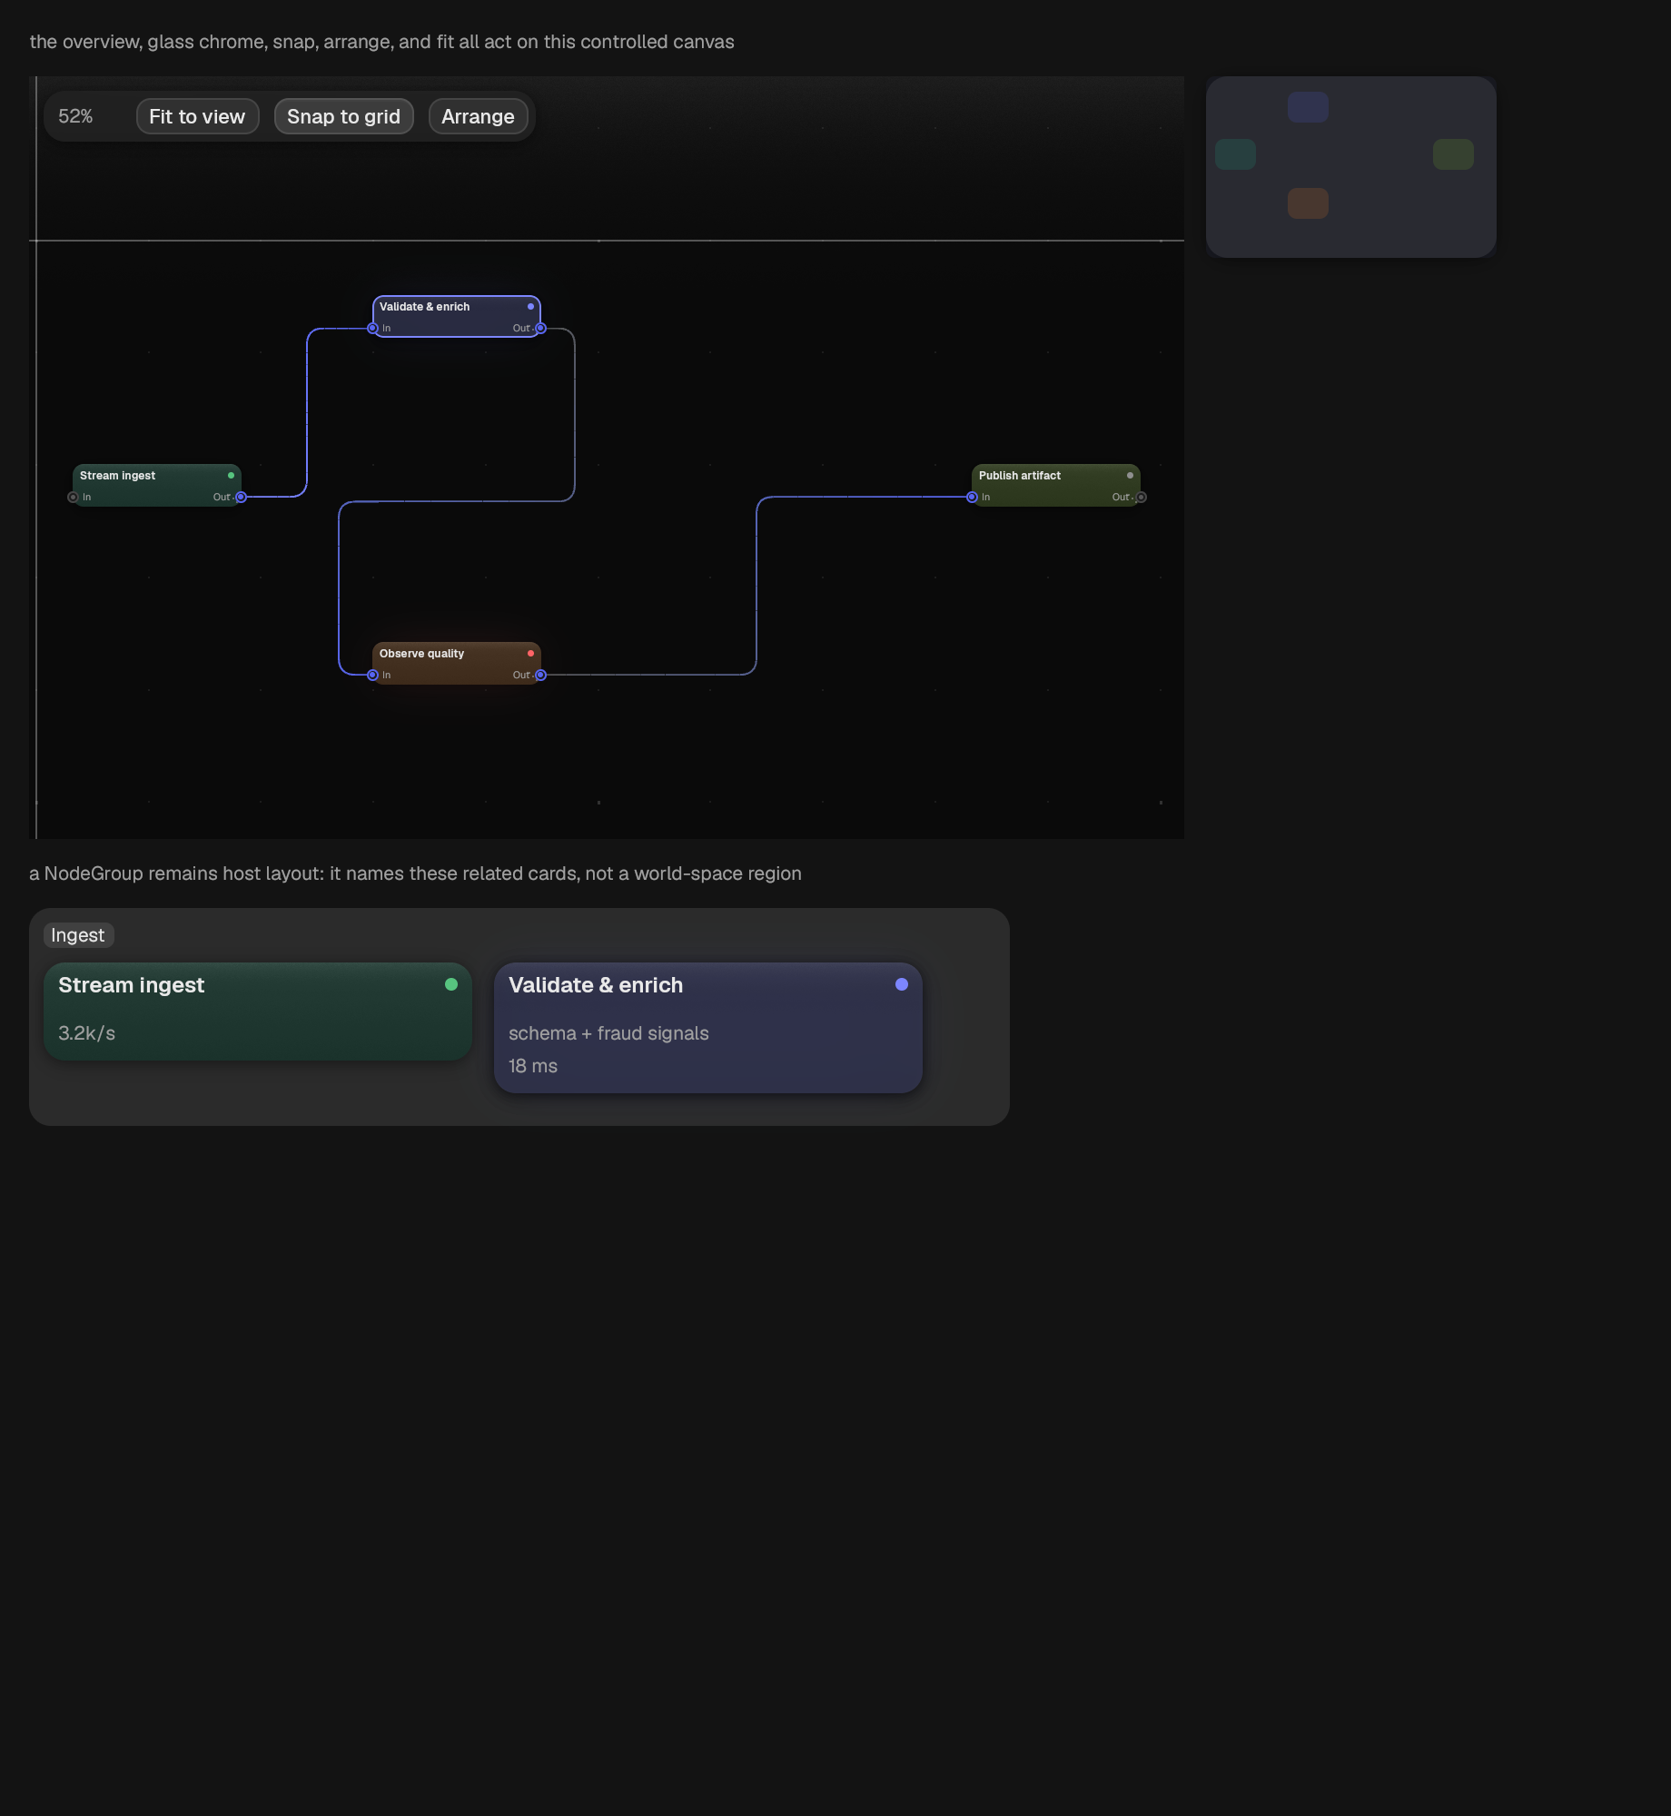1671x1816 pixels.
Task: Click the Arrange button
Action: tap(478, 116)
